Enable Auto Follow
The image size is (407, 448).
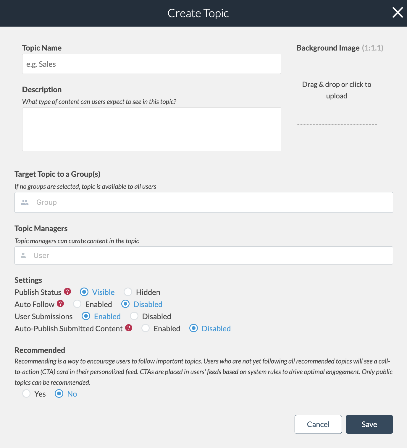(77, 304)
